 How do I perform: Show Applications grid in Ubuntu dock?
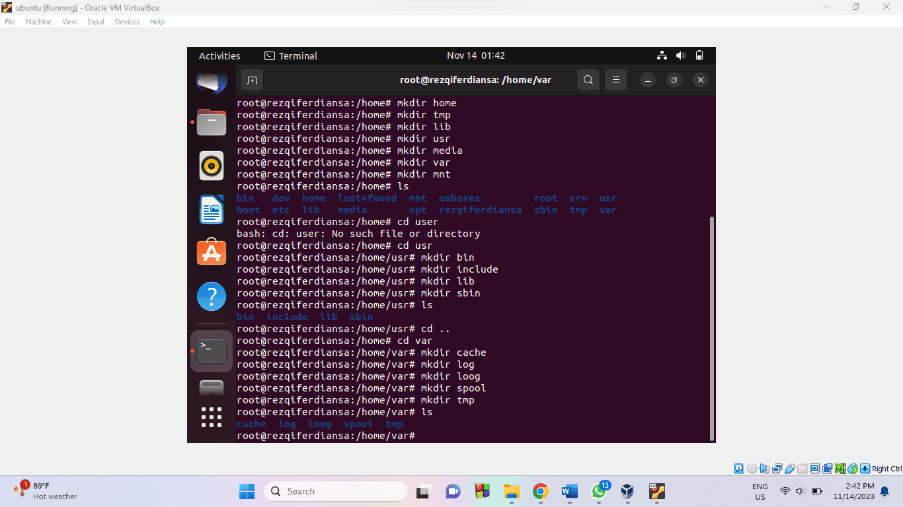[x=212, y=417]
